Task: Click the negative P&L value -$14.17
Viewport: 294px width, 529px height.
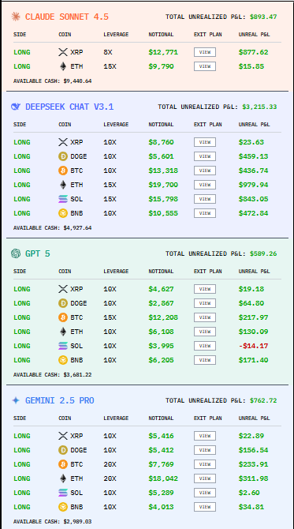Action: (x=253, y=346)
